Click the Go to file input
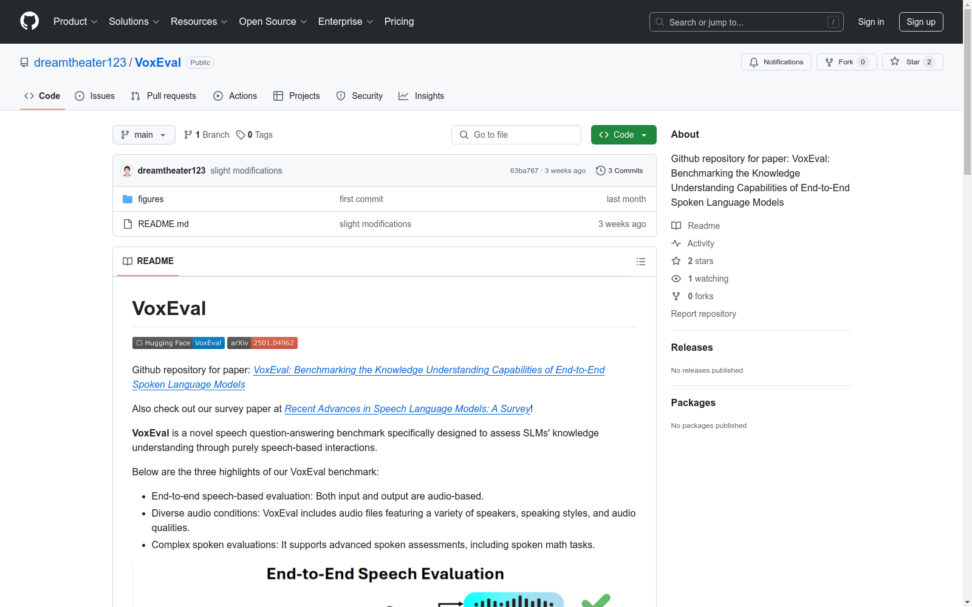Image resolution: width=972 pixels, height=607 pixels. coord(516,135)
